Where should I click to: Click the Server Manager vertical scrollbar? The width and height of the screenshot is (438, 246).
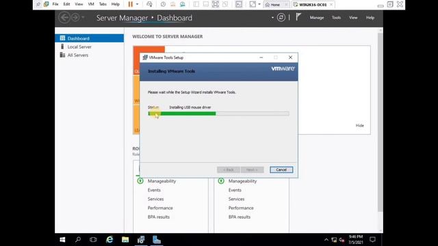[381, 122]
